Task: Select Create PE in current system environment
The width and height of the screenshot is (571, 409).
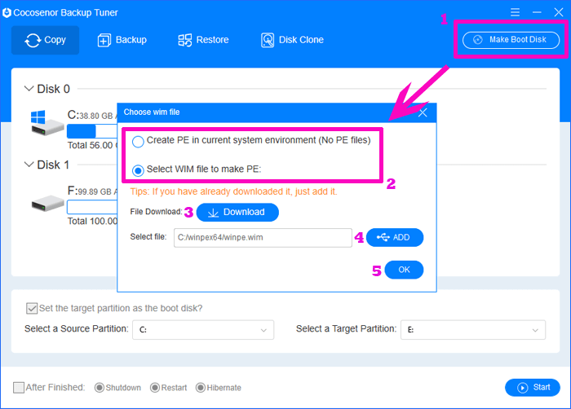Action: tap(138, 142)
